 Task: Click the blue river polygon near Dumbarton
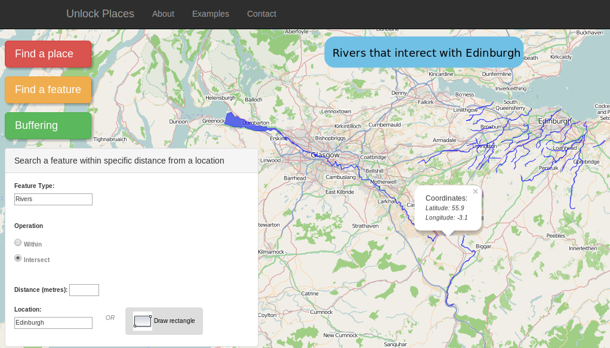point(242,122)
